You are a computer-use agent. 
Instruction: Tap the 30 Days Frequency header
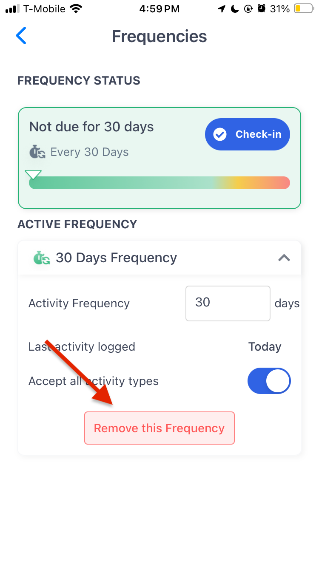(159, 258)
